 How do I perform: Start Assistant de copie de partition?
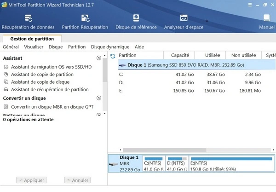tap(42, 75)
